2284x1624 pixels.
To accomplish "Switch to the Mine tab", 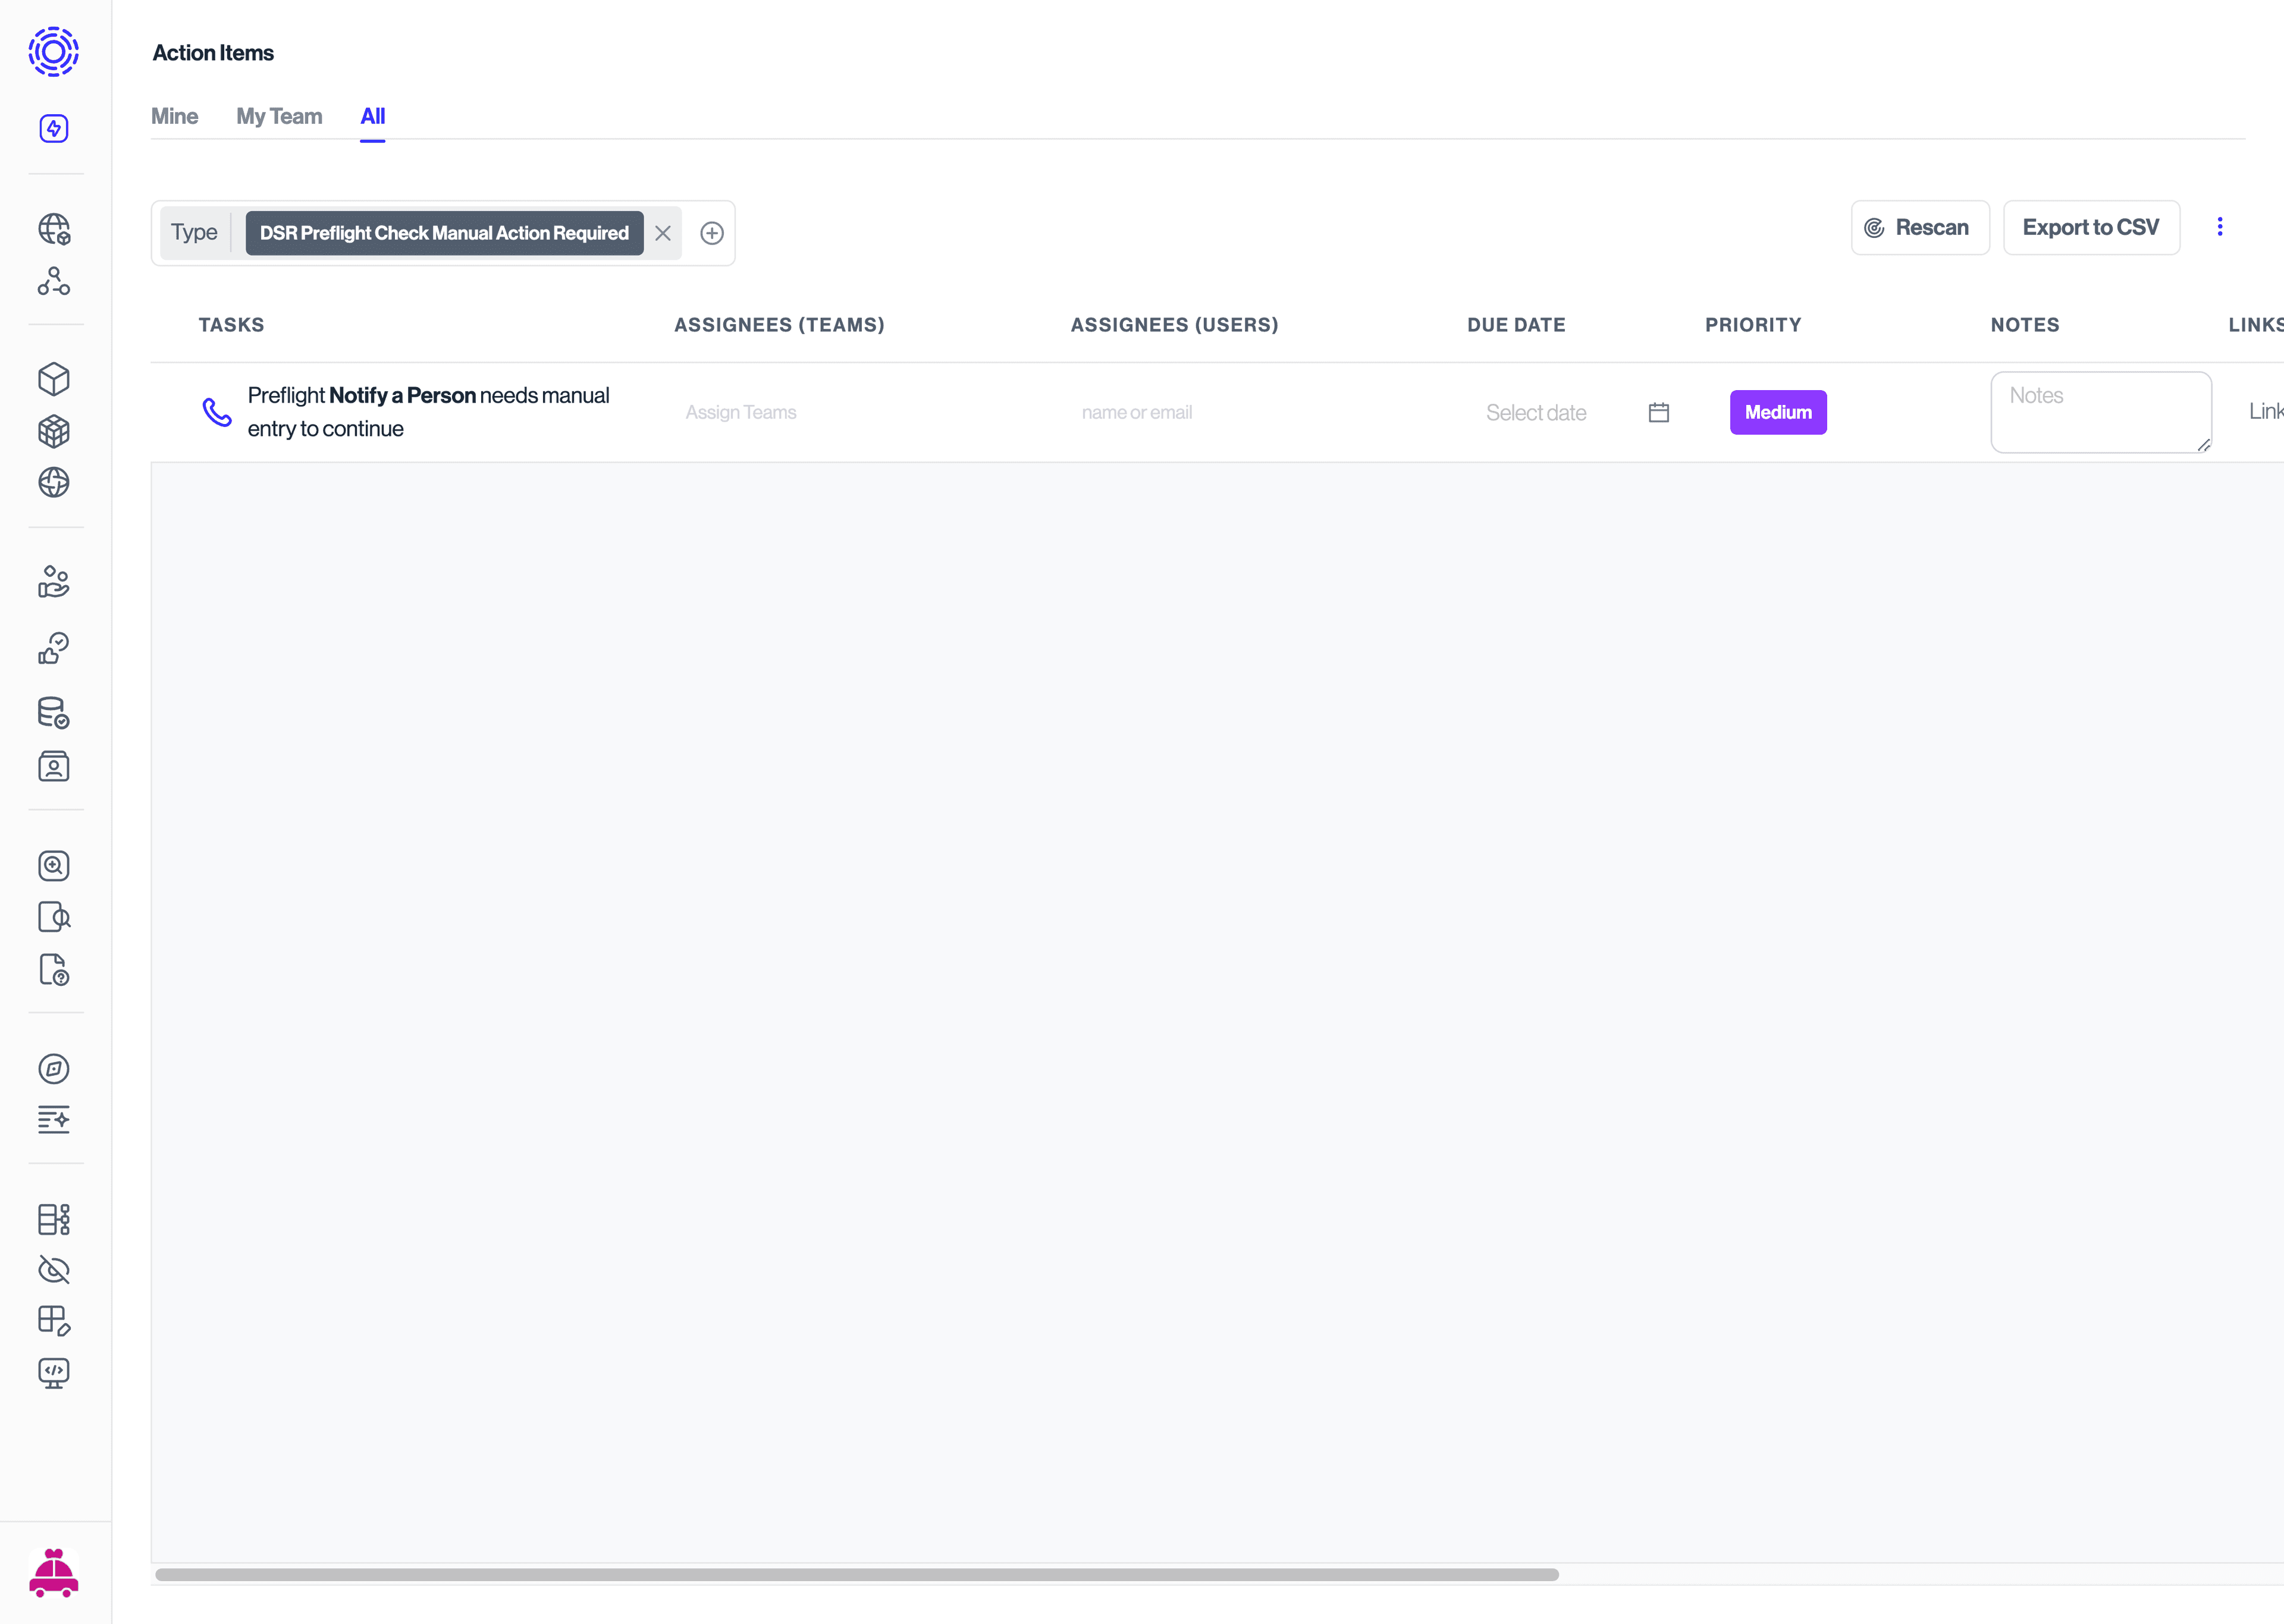I will pyautogui.click(x=174, y=116).
